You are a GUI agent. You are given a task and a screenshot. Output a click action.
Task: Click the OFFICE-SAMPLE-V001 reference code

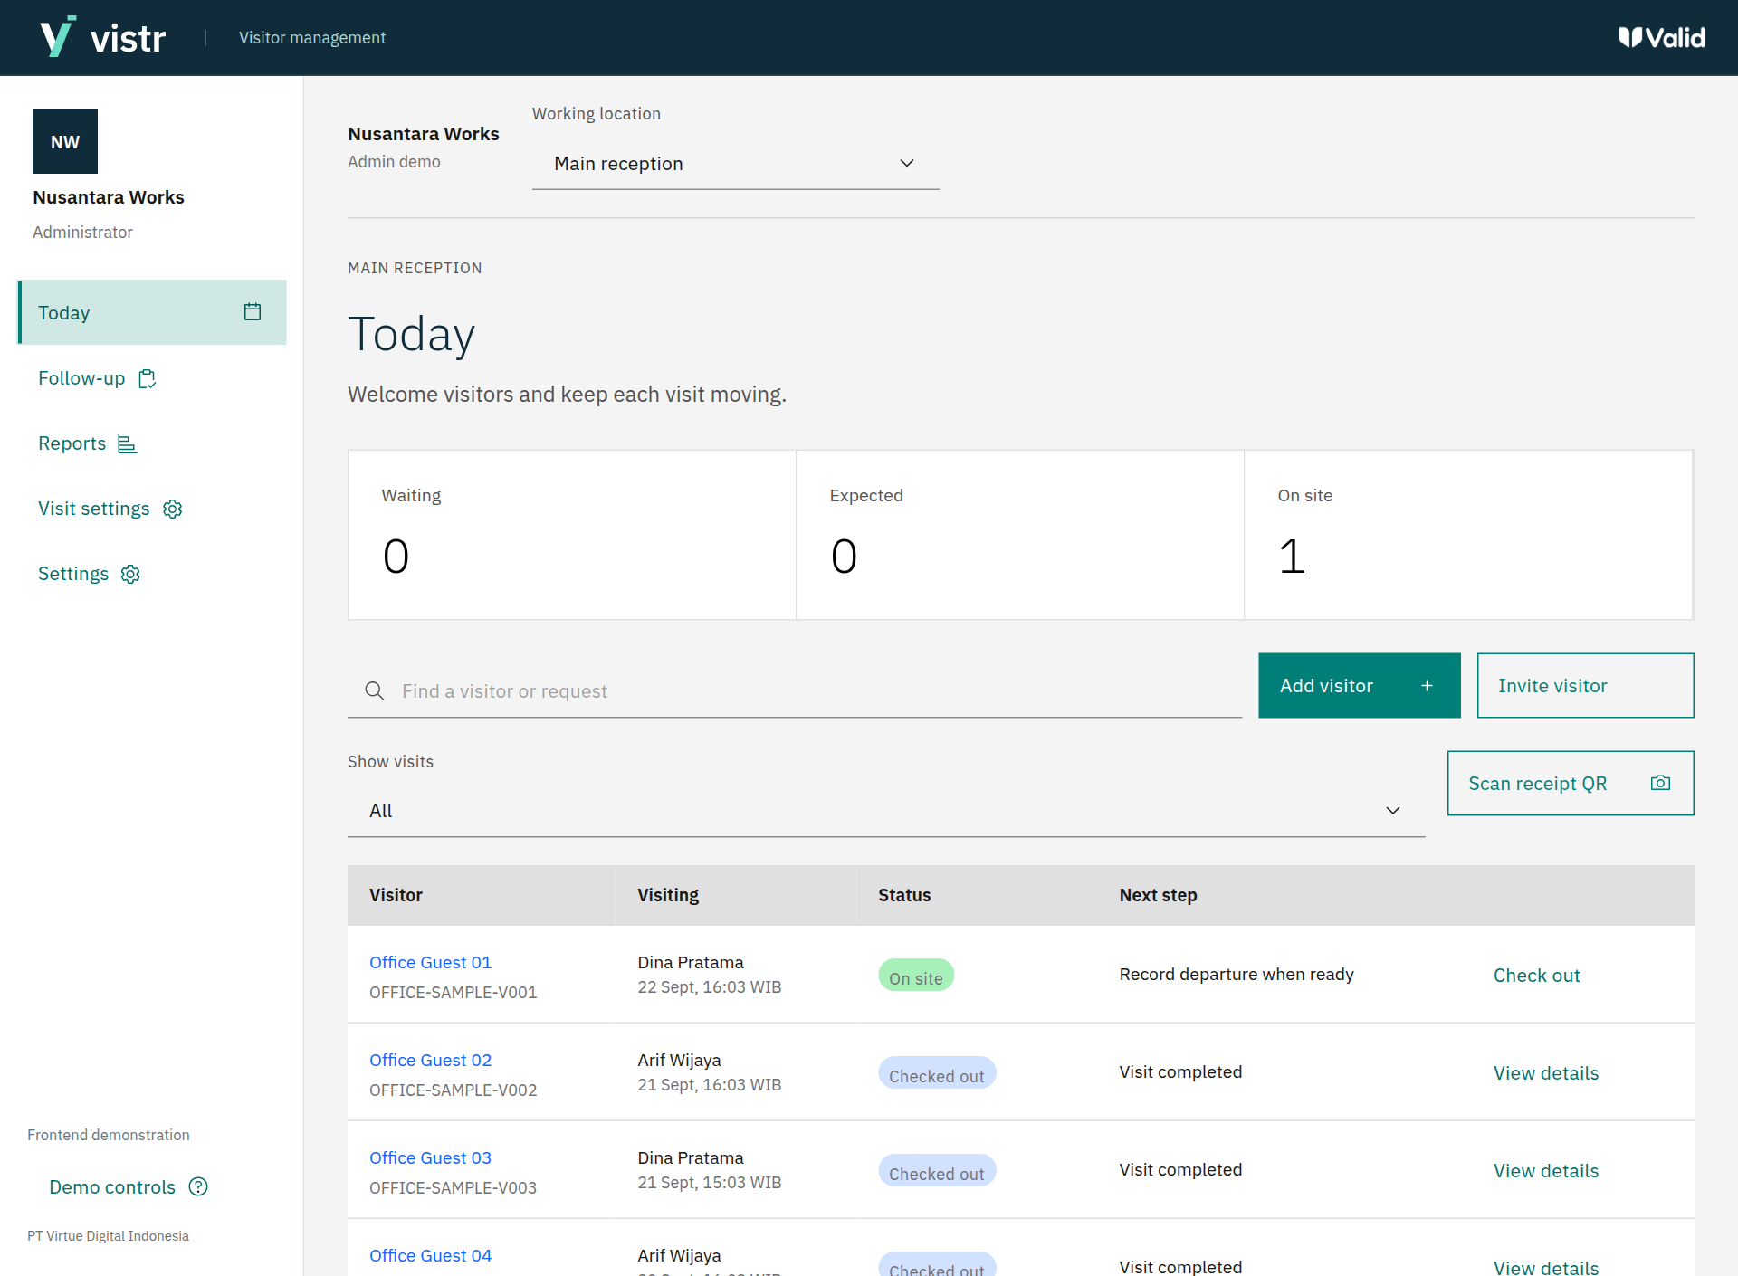(453, 993)
